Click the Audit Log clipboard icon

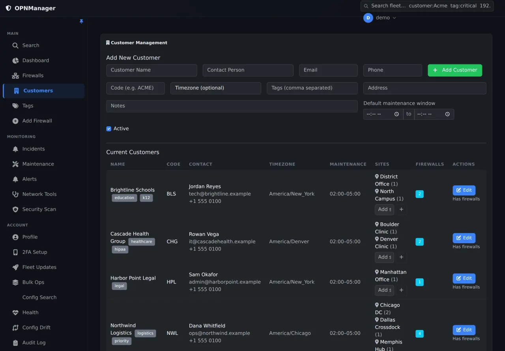(15, 343)
